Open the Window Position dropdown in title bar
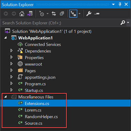The width and height of the screenshot is (131, 131). coord(113,5)
